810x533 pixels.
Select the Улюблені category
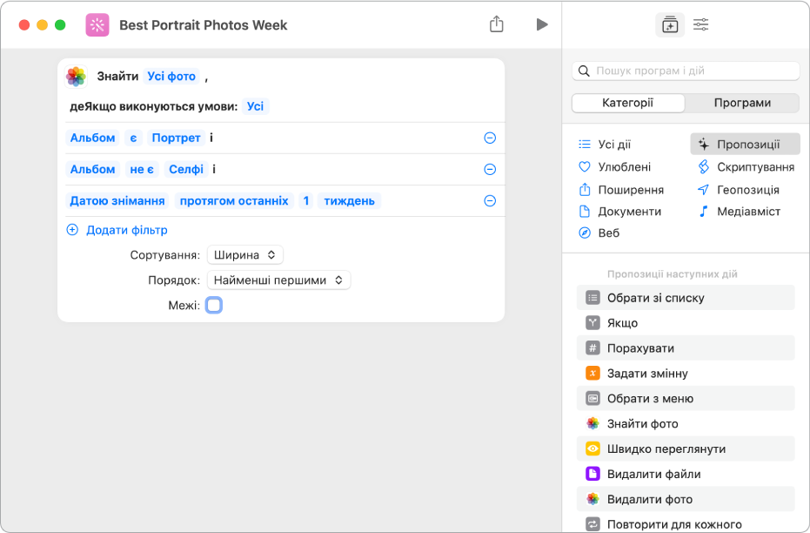pyautogui.click(x=624, y=167)
